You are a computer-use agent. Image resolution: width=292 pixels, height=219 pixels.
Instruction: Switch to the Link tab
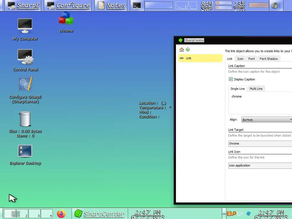coord(230,59)
